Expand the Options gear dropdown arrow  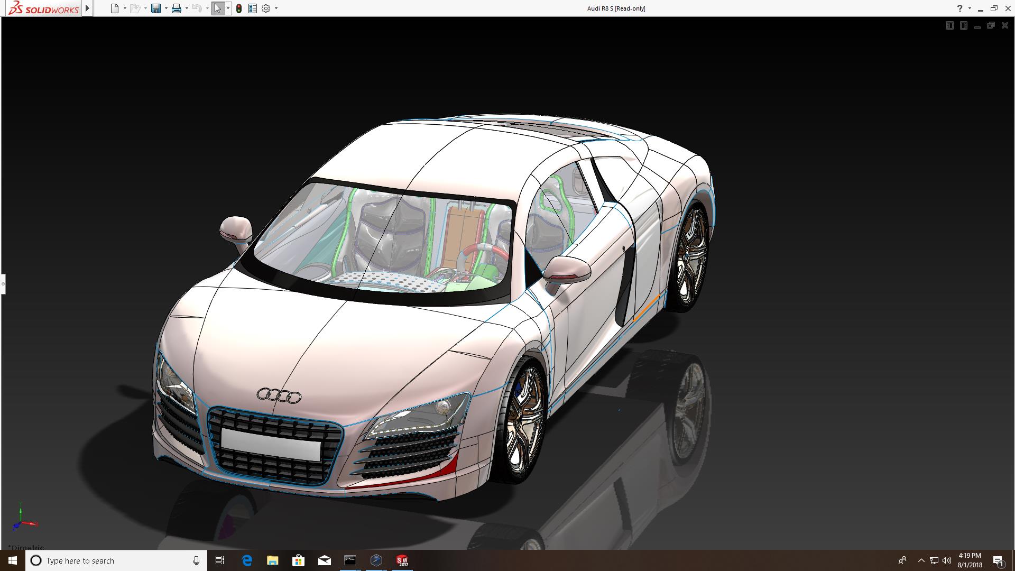click(276, 8)
